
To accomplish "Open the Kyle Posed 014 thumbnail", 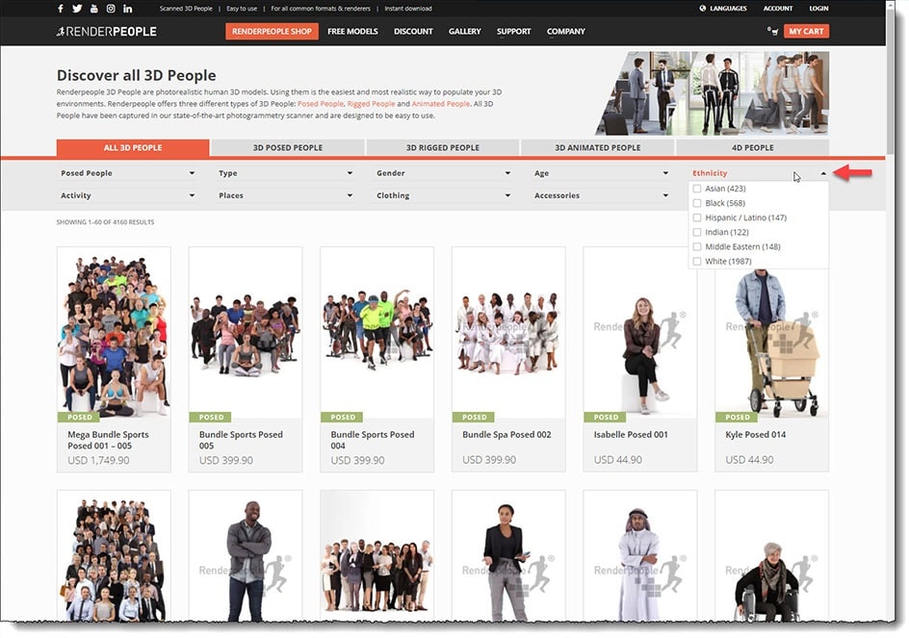I will pos(771,342).
